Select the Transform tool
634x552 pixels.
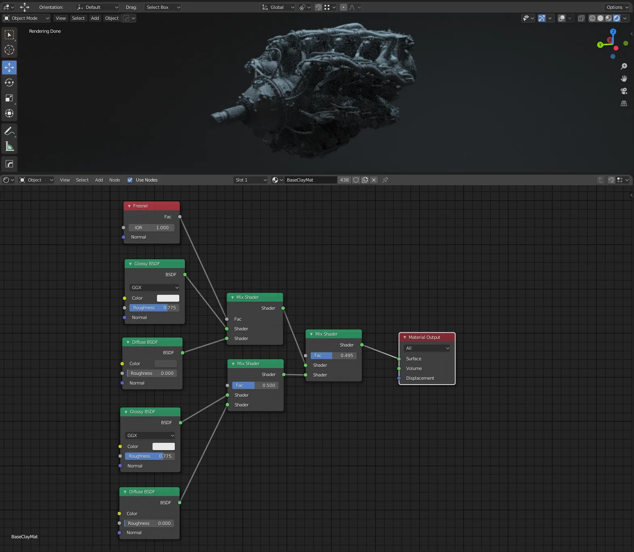coord(9,113)
